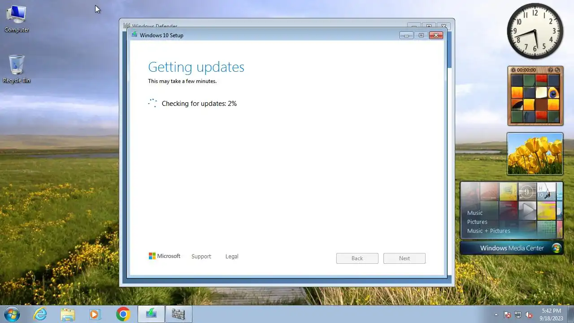Shuffle the Picture Puzzle tiles icon
Image resolution: width=574 pixels, height=323 pixels.
pos(557,70)
